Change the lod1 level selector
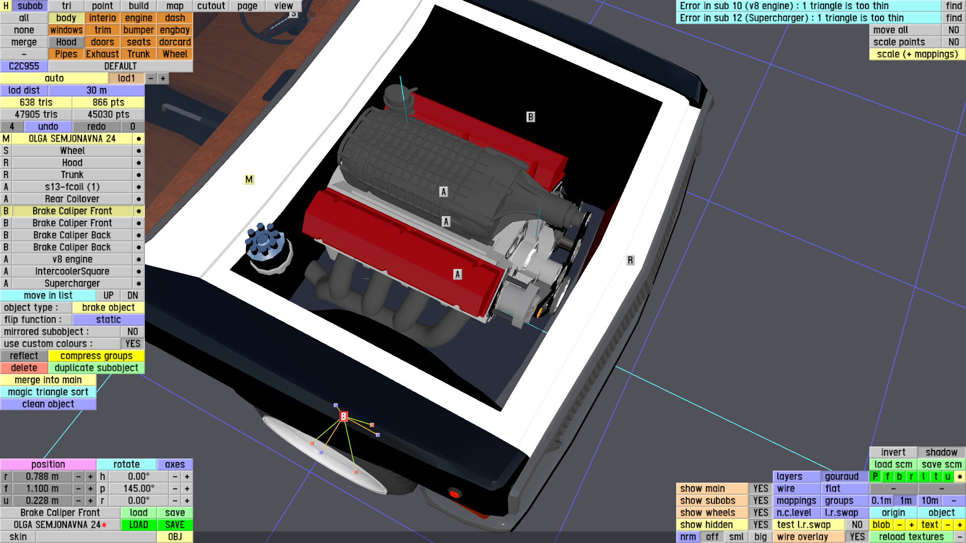Screen dimensions: 966x543 pos(126,78)
